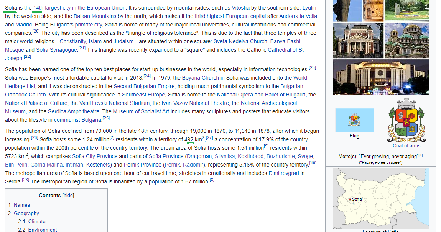441x232 pixels.
Task: Click the Sofia flag image
Action: (x=354, y=120)
